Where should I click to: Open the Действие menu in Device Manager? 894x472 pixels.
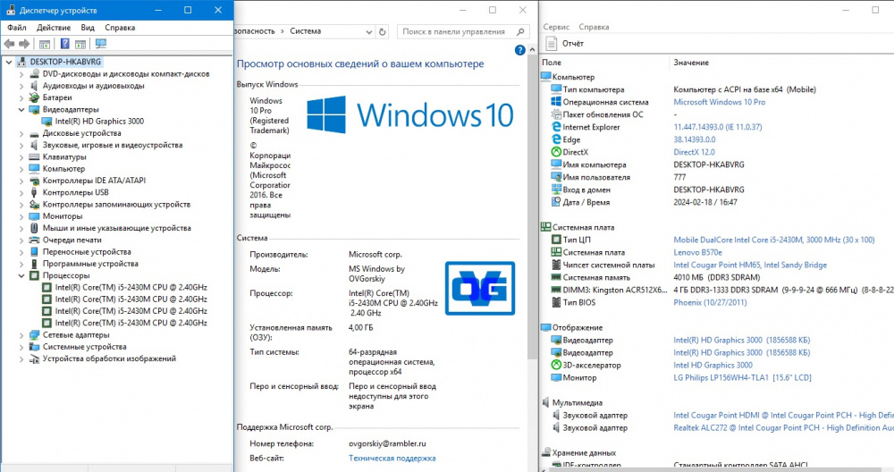[54, 28]
